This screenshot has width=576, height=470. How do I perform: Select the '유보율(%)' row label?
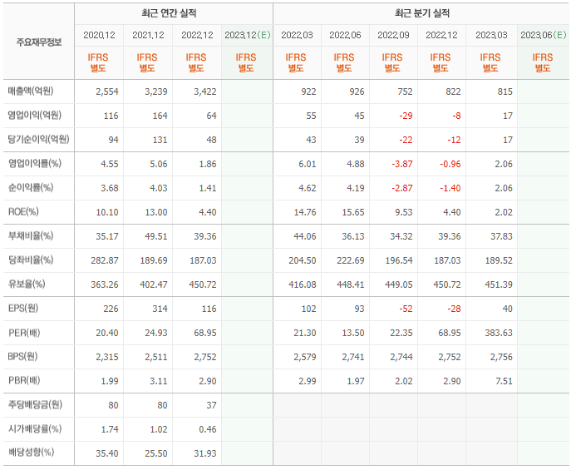tap(27, 284)
